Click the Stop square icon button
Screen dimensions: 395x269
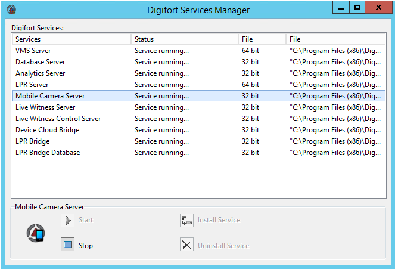click(67, 245)
